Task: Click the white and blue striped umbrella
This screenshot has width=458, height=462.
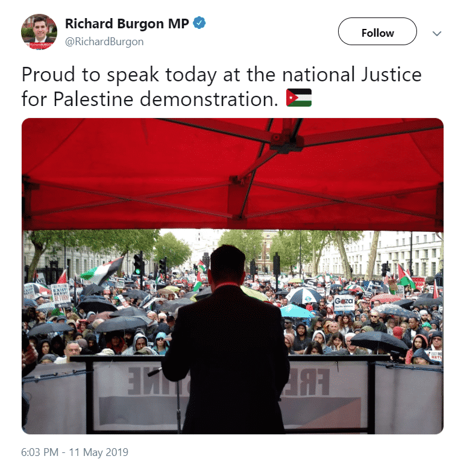Action: pyautogui.click(x=304, y=295)
